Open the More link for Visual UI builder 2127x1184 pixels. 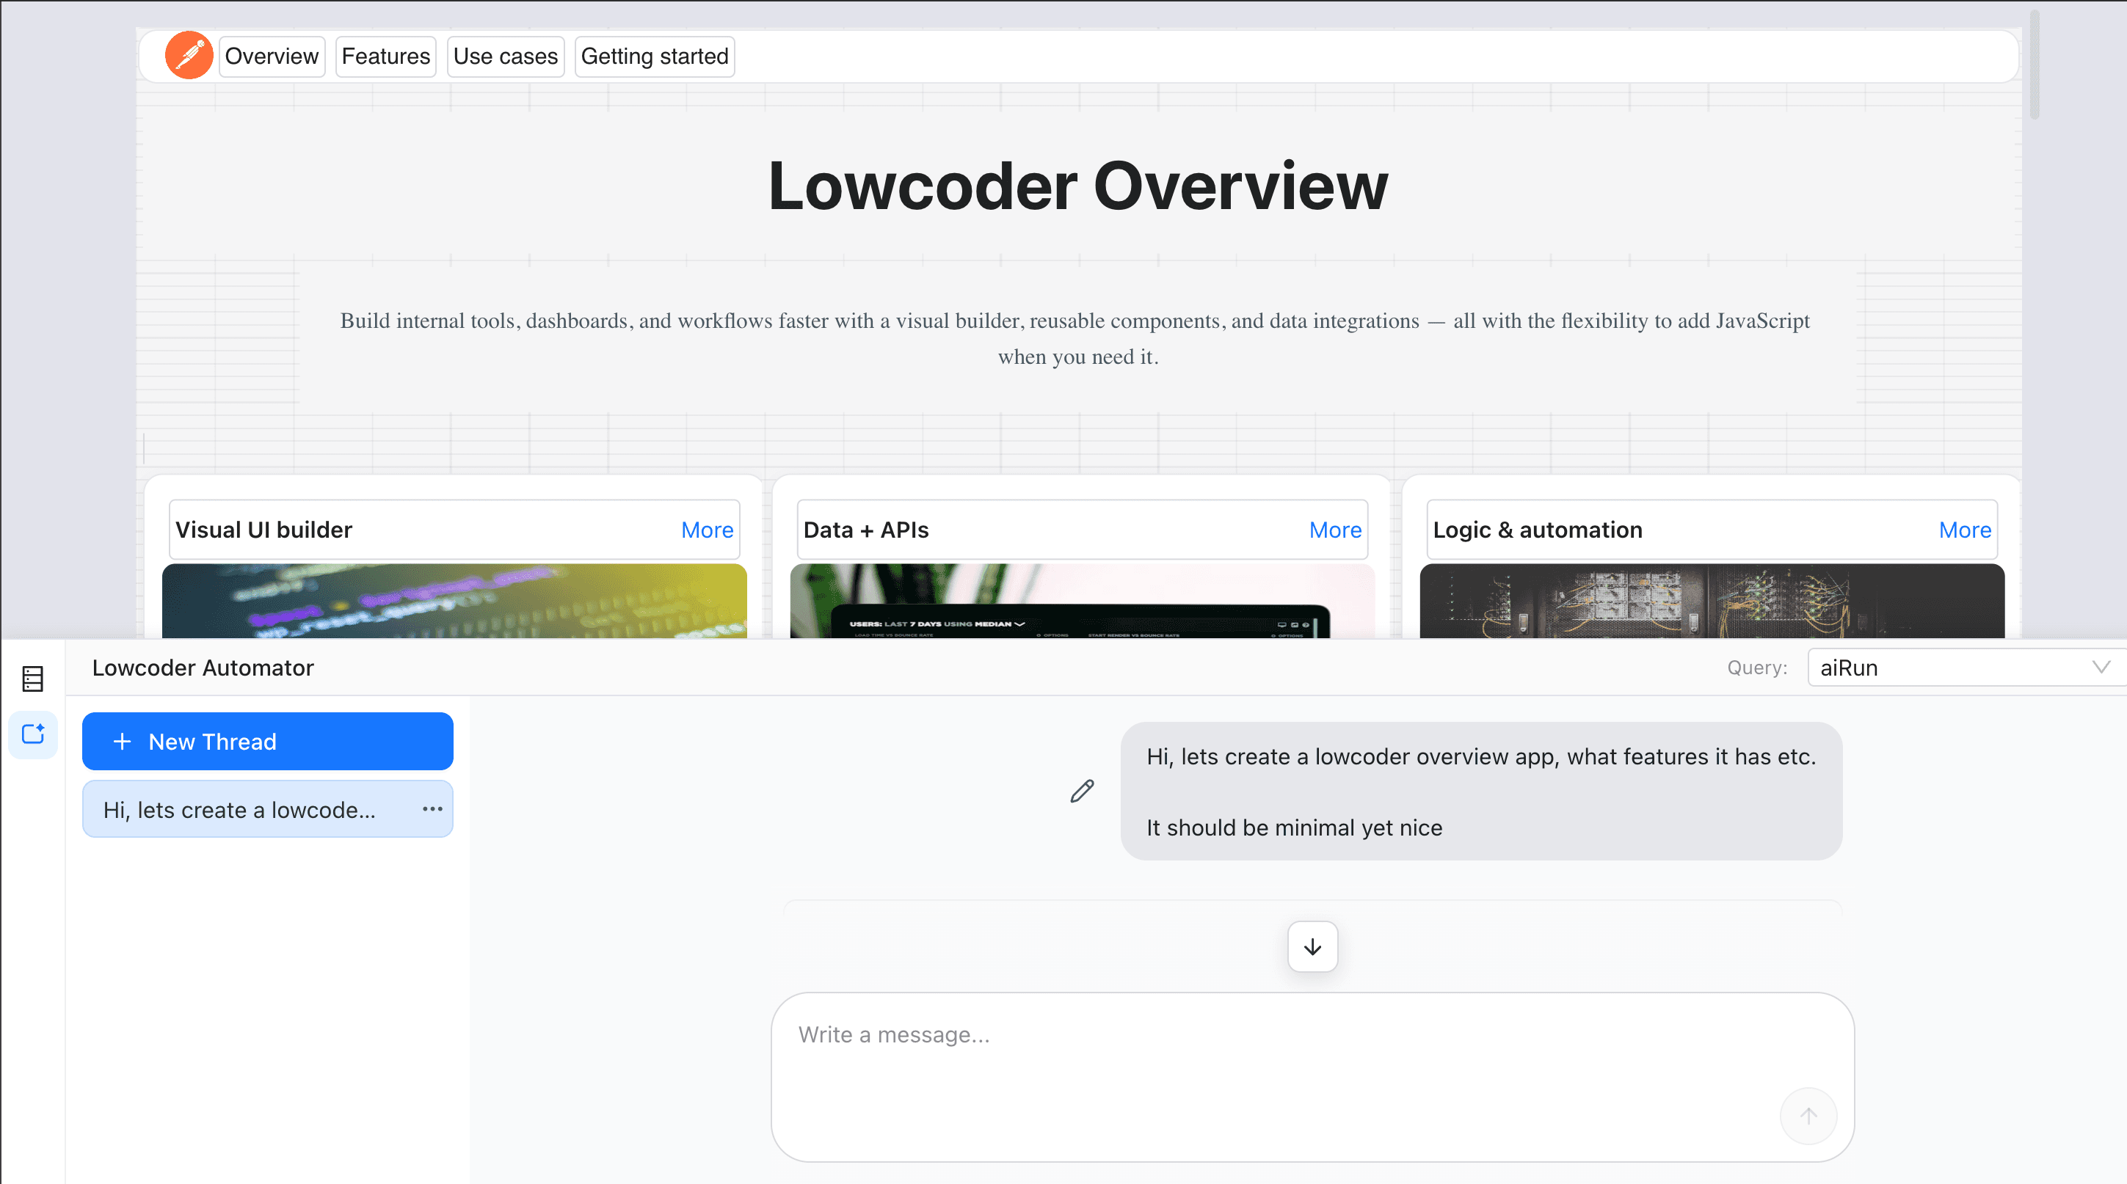click(x=707, y=530)
